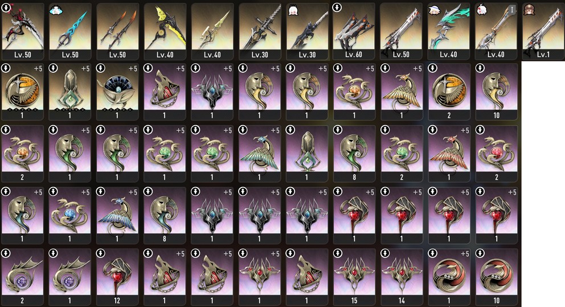Select the Lv.60 claw weapon card
The height and width of the screenshot is (307, 565).
(354, 31)
